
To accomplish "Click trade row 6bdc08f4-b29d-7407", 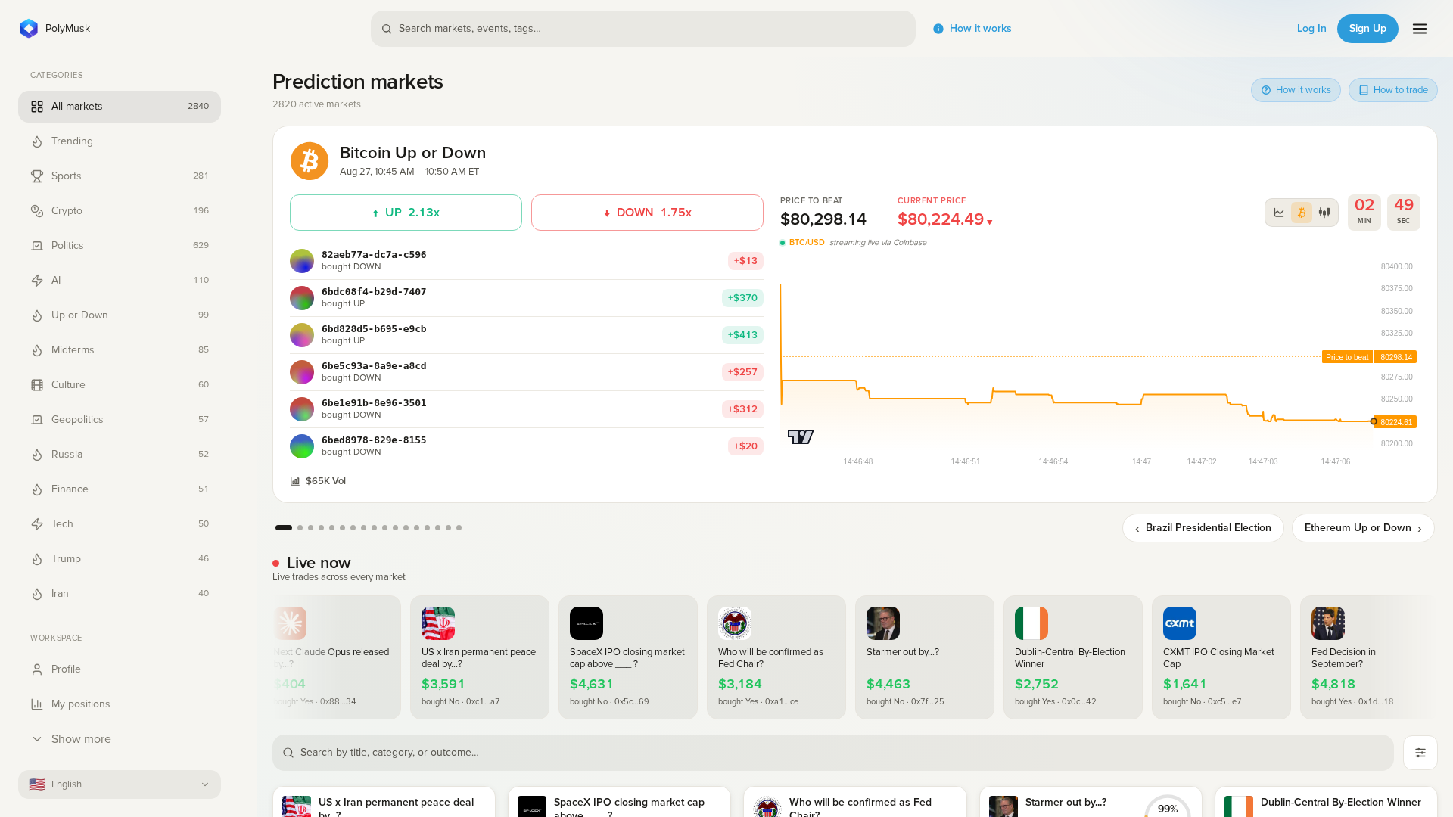I will pyautogui.click(x=527, y=298).
